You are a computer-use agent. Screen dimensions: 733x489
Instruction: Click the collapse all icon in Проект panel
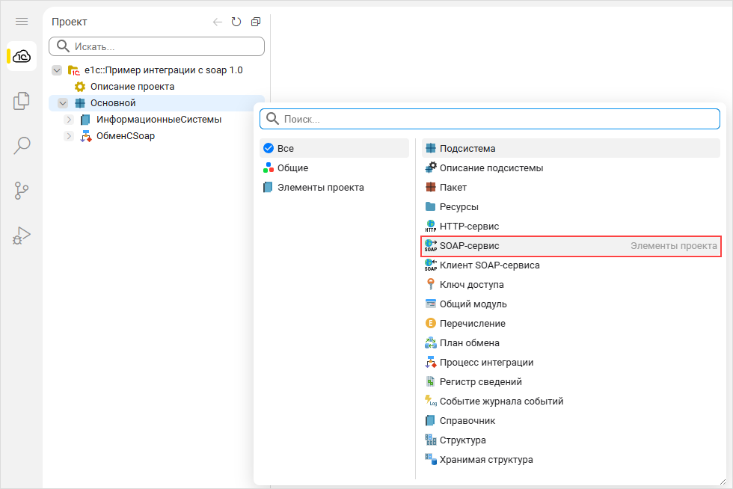pos(256,22)
